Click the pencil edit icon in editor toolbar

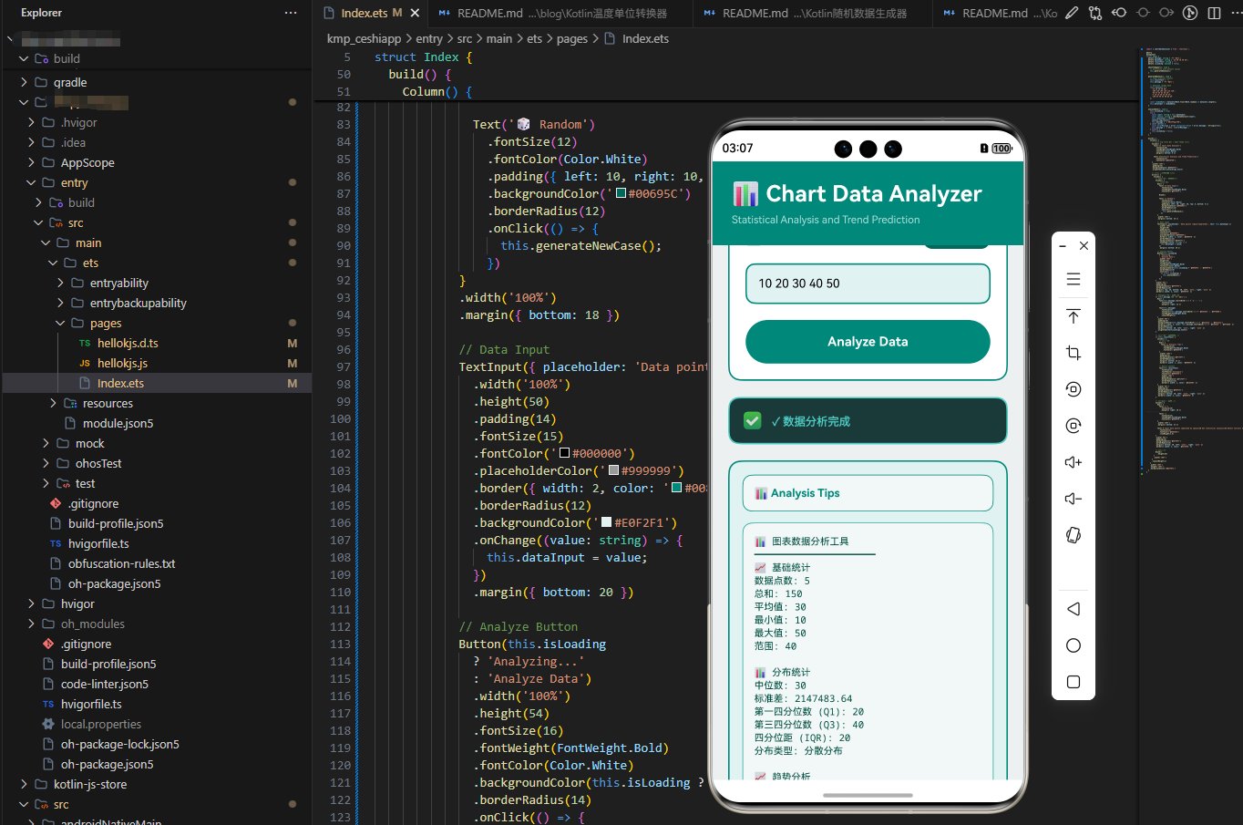[1072, 13]
